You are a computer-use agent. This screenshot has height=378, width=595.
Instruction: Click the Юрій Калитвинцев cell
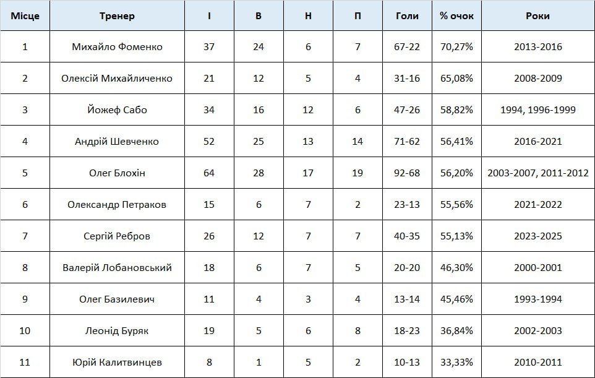click(x=117, y=363)
